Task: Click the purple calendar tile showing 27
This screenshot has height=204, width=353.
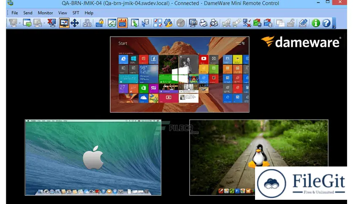Action: (123, 89)
